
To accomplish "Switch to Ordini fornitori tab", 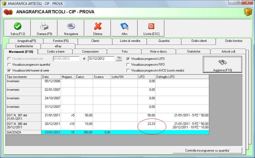I will (234, 41).
